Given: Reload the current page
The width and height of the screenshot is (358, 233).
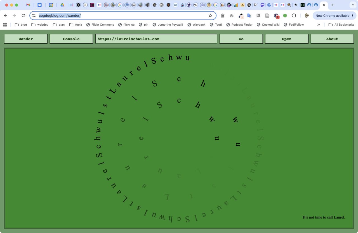Looking at the screenshot, I should (x=23, y=16).
